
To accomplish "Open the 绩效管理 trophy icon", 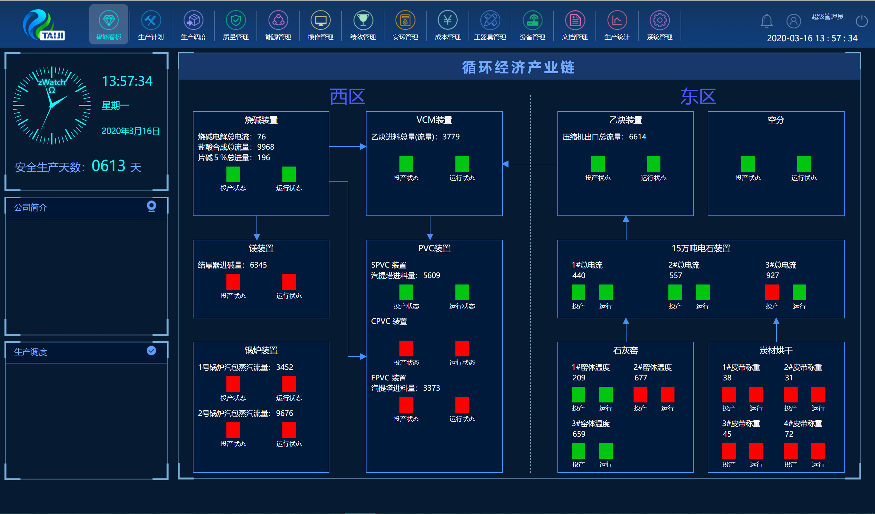I will pos(363,20).
